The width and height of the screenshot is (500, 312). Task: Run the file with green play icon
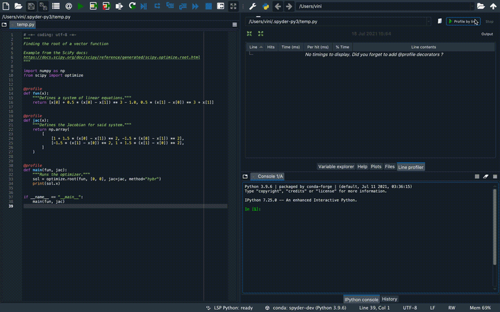pyautogui.click(x=81, y=6)
